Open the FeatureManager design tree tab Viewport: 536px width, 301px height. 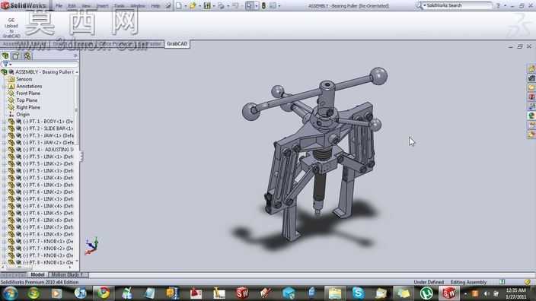(x=5, y=56)
